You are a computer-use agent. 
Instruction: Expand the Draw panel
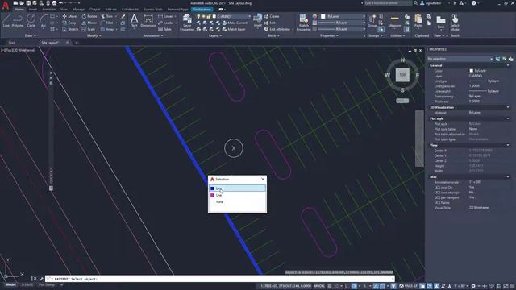(x=31, y=35)
